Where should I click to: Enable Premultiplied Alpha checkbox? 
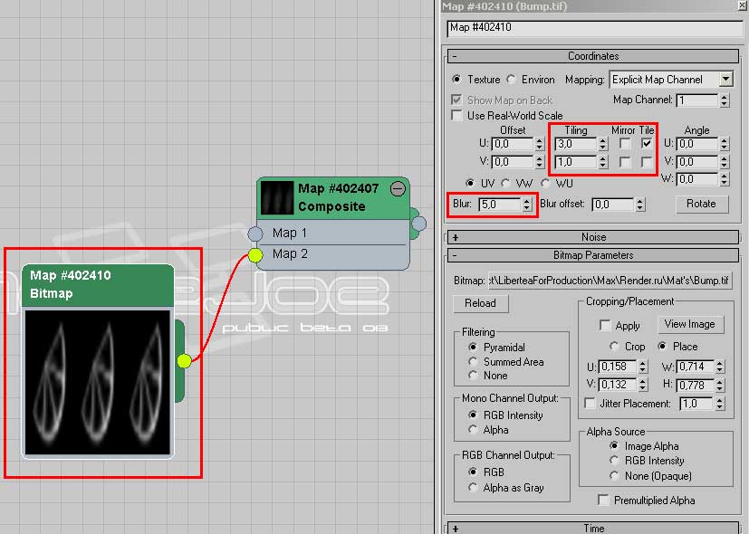(x=604, y=501)
